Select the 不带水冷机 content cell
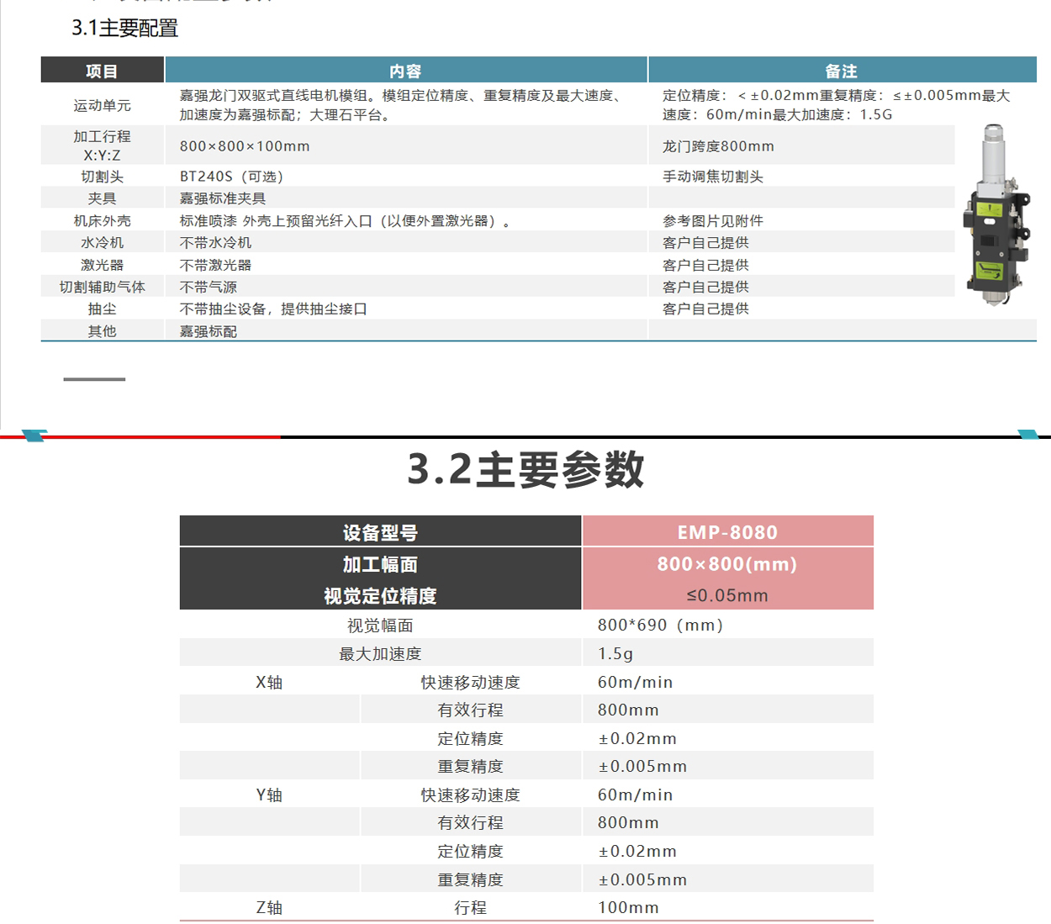The width and height of the screenshot is (1051, 924). click(x=215, y=243)
